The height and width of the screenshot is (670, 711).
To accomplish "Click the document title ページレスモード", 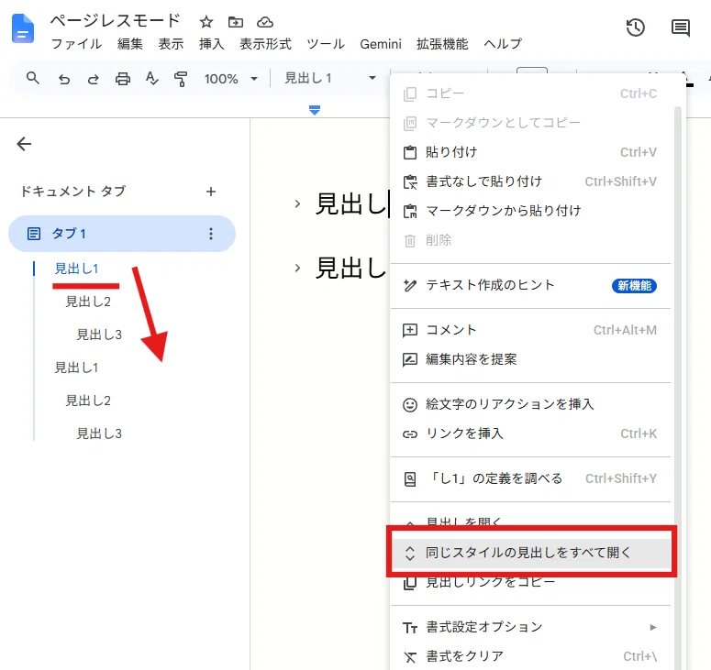I will coord(116,21).
